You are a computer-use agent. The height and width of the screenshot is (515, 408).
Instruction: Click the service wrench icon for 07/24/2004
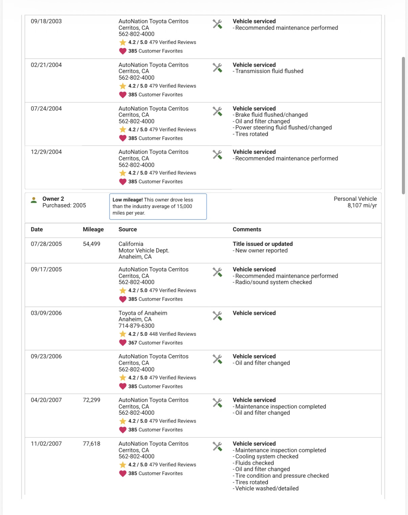point(217,111)
